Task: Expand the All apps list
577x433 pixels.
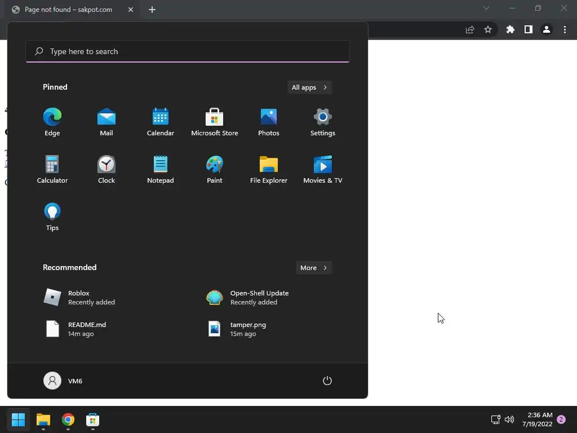Action: pyautogui.click(x=309, y=87)
